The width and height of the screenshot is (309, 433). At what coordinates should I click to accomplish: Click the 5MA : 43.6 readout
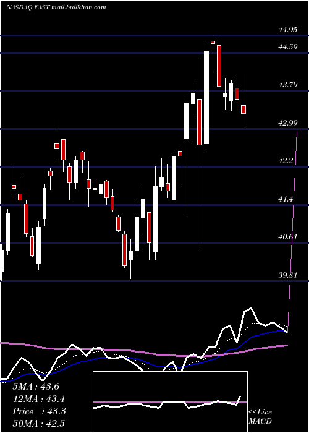click(x=36, y=387)
